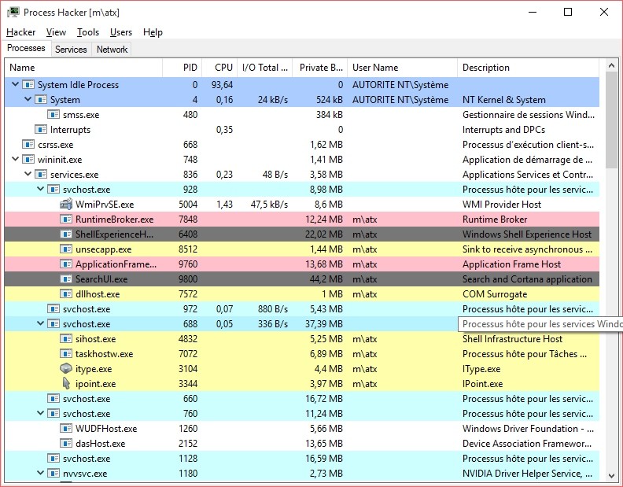Screen dimensions: 623x487
Task: Click the unsecapp.exe icon
Action: point(65,249)
